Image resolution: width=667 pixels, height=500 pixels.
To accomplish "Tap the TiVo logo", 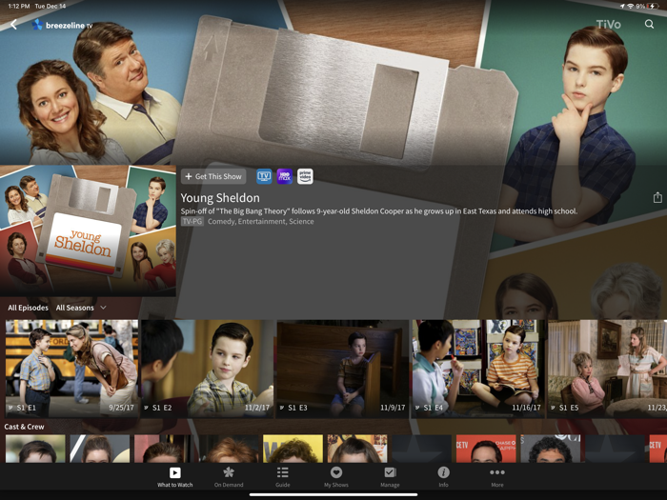I will [608, 24].
